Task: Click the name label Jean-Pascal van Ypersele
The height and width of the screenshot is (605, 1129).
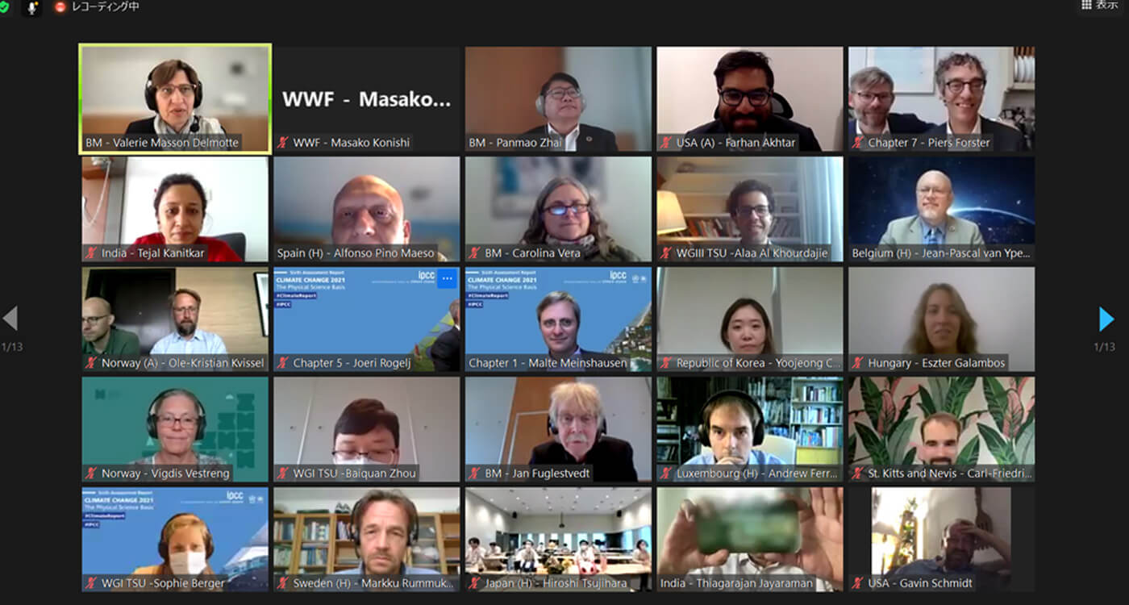Action: click(x=943, y=253)
